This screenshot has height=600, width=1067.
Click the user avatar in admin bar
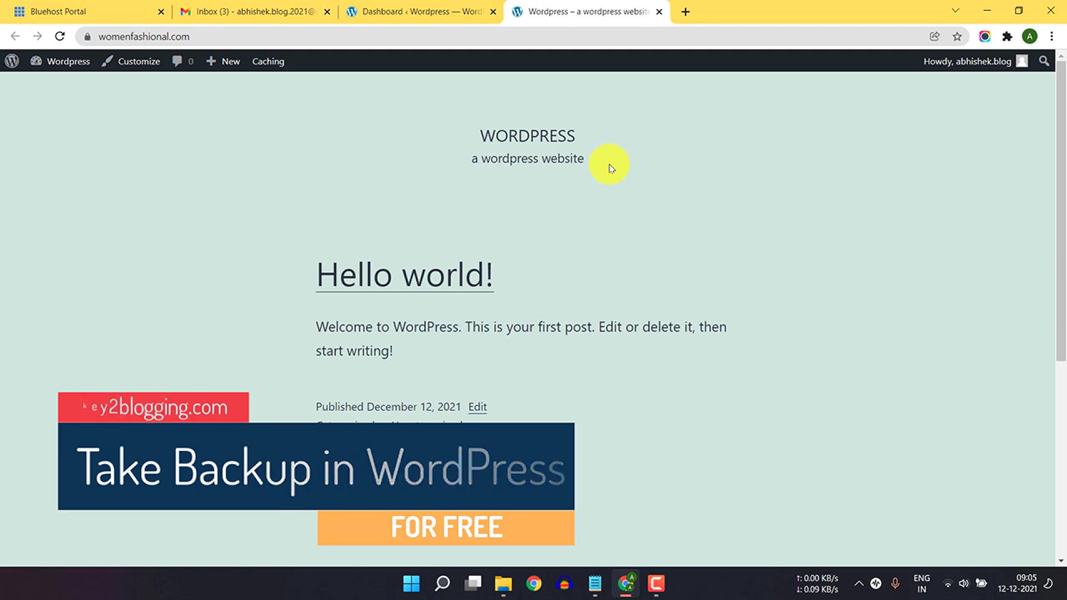click(x=1022, y=61)
